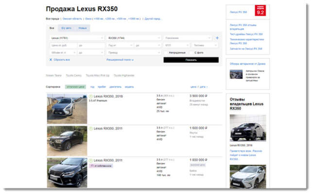Image resolution: width=312 pixels, height=194 pixels.
Task: Type in the 'Цена от, руб.' price field
Action: (x=62, y=45)
